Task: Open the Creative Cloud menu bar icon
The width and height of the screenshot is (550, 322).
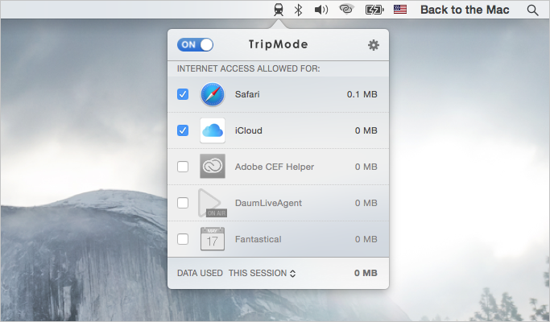Action: tap(346, 9)
